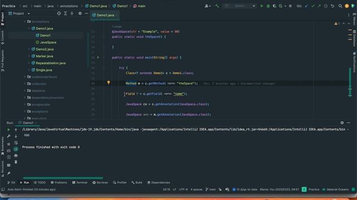Click the Select Opened File target icon
The height and width of the screenshot is (200, 357).
[x=59, y=13]
